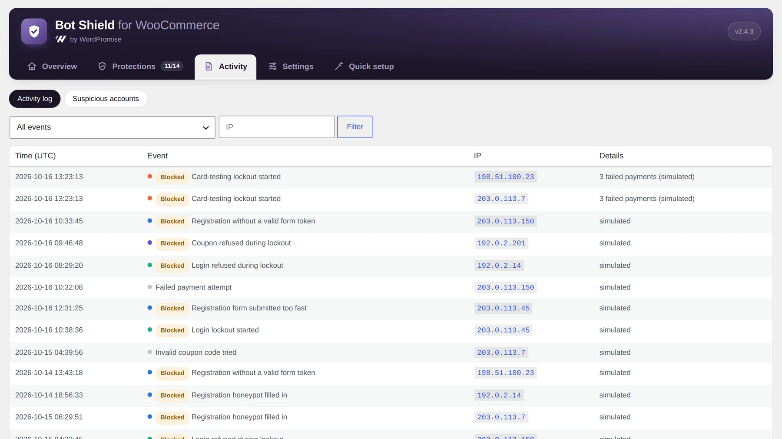782x439 pixels.
Task: Click IP 203.0.113.7 in the 06:29:51 row
Action: click(x=501, y=417)
